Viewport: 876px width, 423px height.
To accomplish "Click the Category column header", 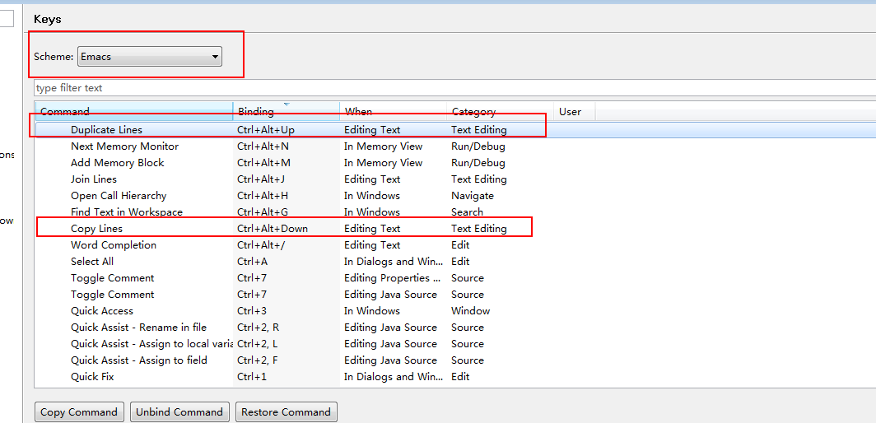I will pos(498,111).
